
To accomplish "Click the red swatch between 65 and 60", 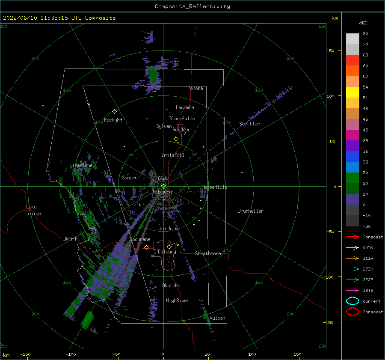I will (352, 60).
